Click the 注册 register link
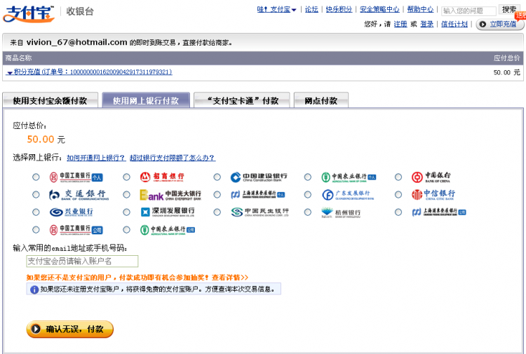The width and height of the screenshot is (526, 354). click(400, 24)
